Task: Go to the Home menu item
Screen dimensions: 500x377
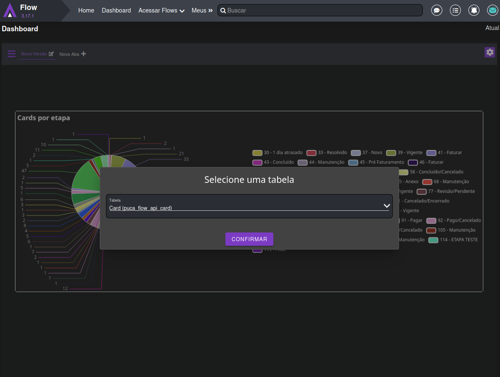Action: (x=86, y=10)
